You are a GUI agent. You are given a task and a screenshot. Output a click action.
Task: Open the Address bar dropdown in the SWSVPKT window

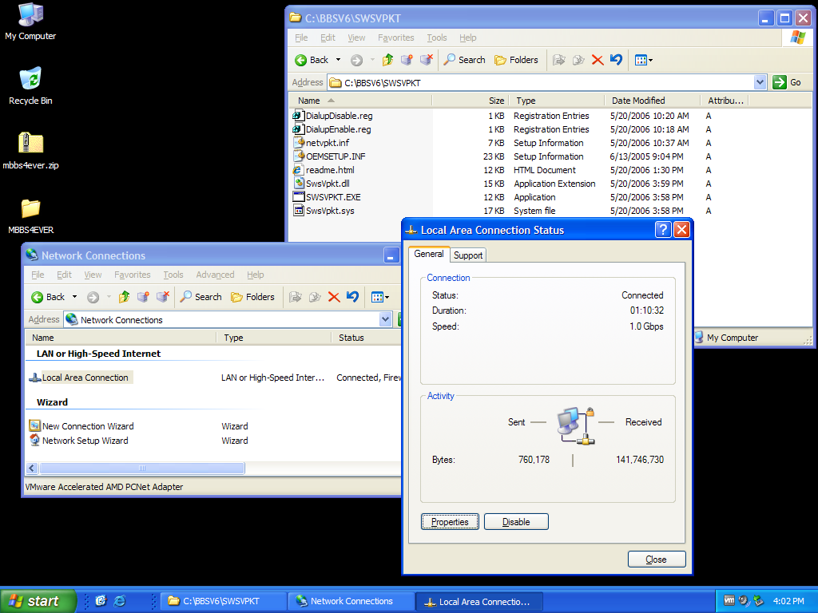(x=760, y=82)
